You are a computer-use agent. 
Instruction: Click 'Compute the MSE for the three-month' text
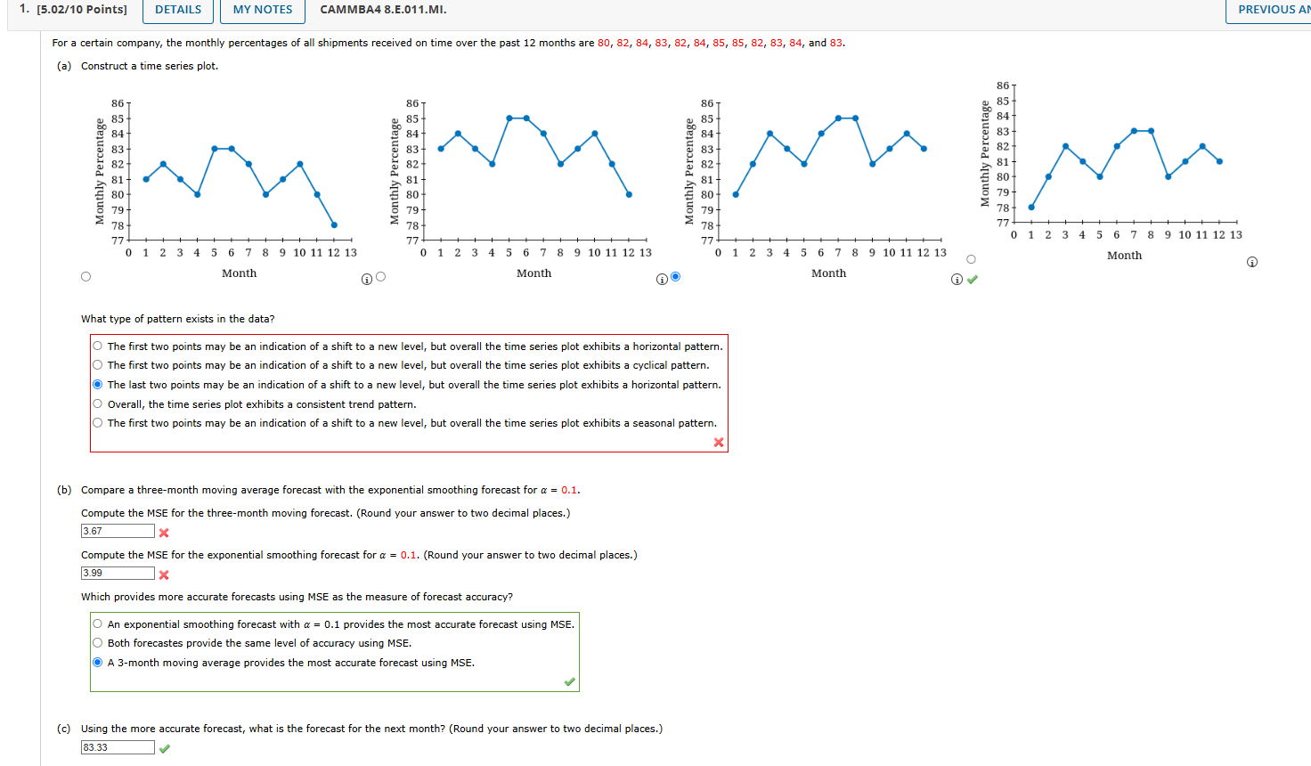click(x=326, y=513)
